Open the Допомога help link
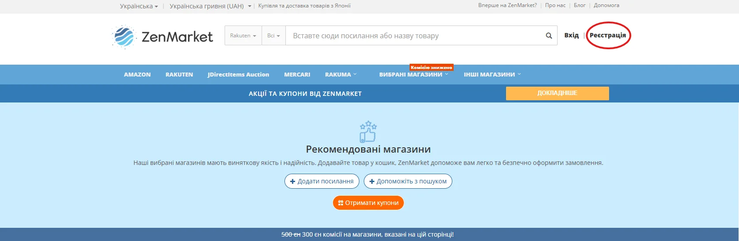The image size is (739, 241). click(606, 5)
